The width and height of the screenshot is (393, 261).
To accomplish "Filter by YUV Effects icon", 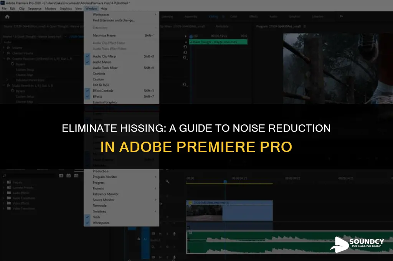I will (76, 176).
